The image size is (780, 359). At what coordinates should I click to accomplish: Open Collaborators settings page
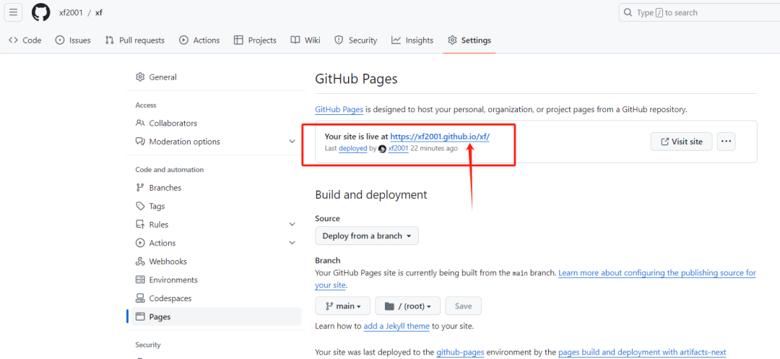point(217,124)
